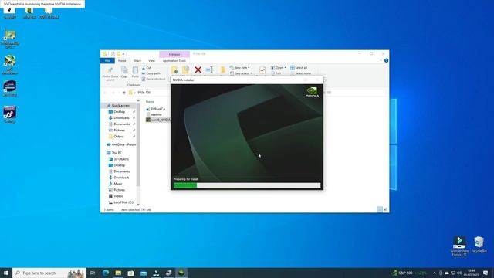Select Quick access in navigation pane
The image size is (494, 278).
tap(118, 106)
